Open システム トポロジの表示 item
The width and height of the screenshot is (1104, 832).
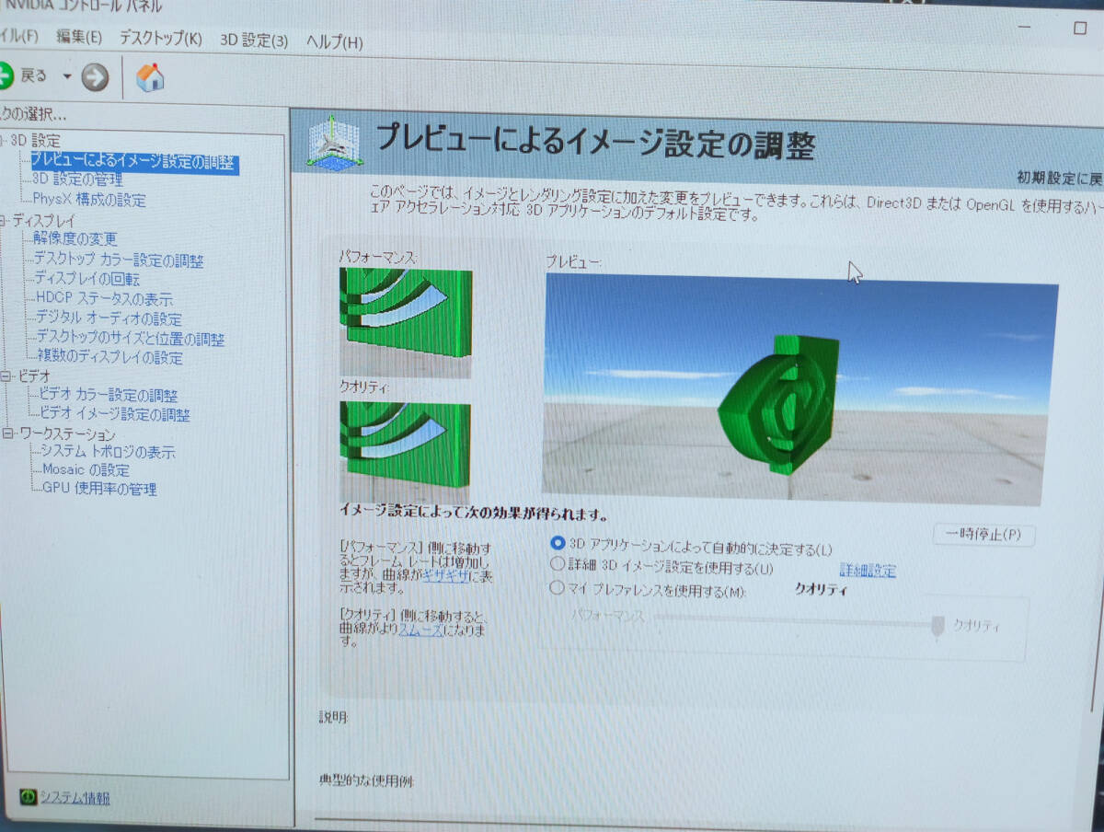tap(108, 452)
